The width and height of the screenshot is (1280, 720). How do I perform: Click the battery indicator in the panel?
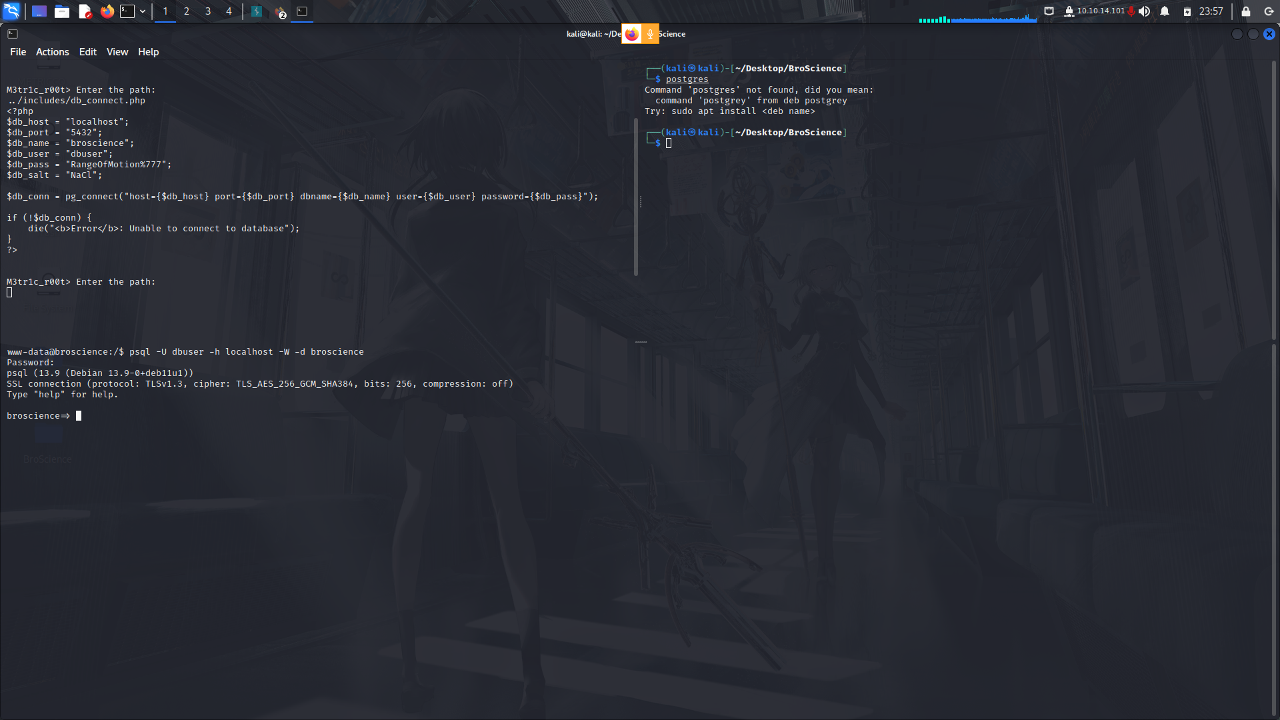tap(1187, 11)
